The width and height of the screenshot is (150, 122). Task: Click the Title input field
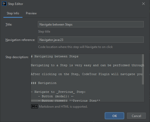[91, 24]
